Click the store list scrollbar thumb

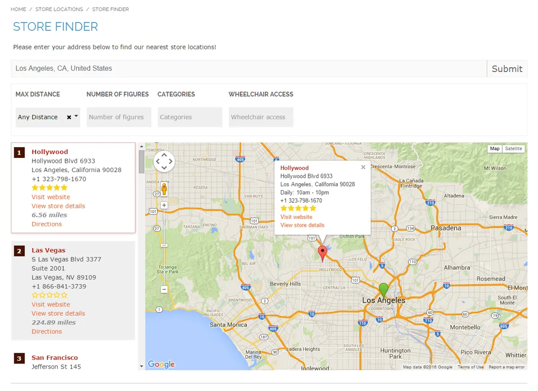[x=141, y=162]
